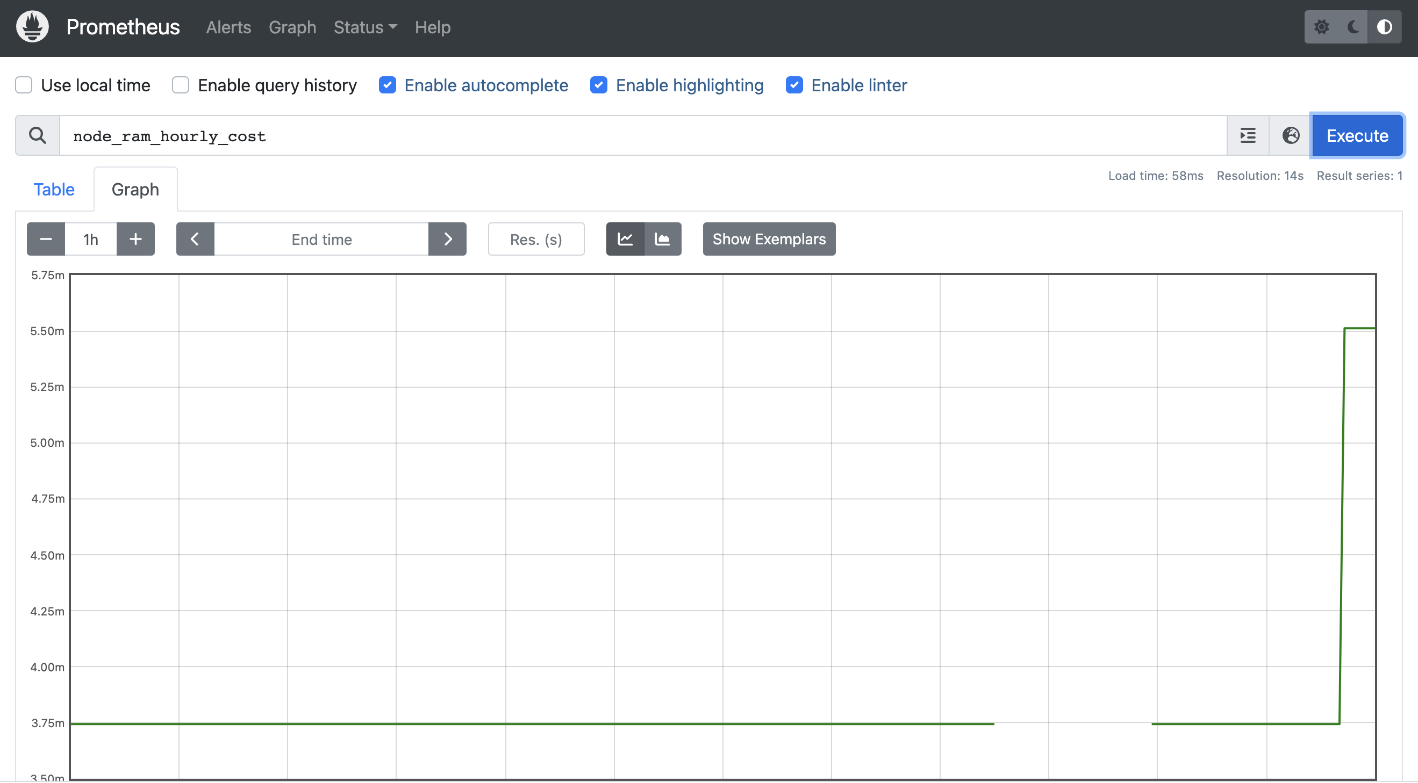Open the metrics explorer icon
Viewport: 1418px width, 783px height.
pyautogui.click(x=1248, y=135)
